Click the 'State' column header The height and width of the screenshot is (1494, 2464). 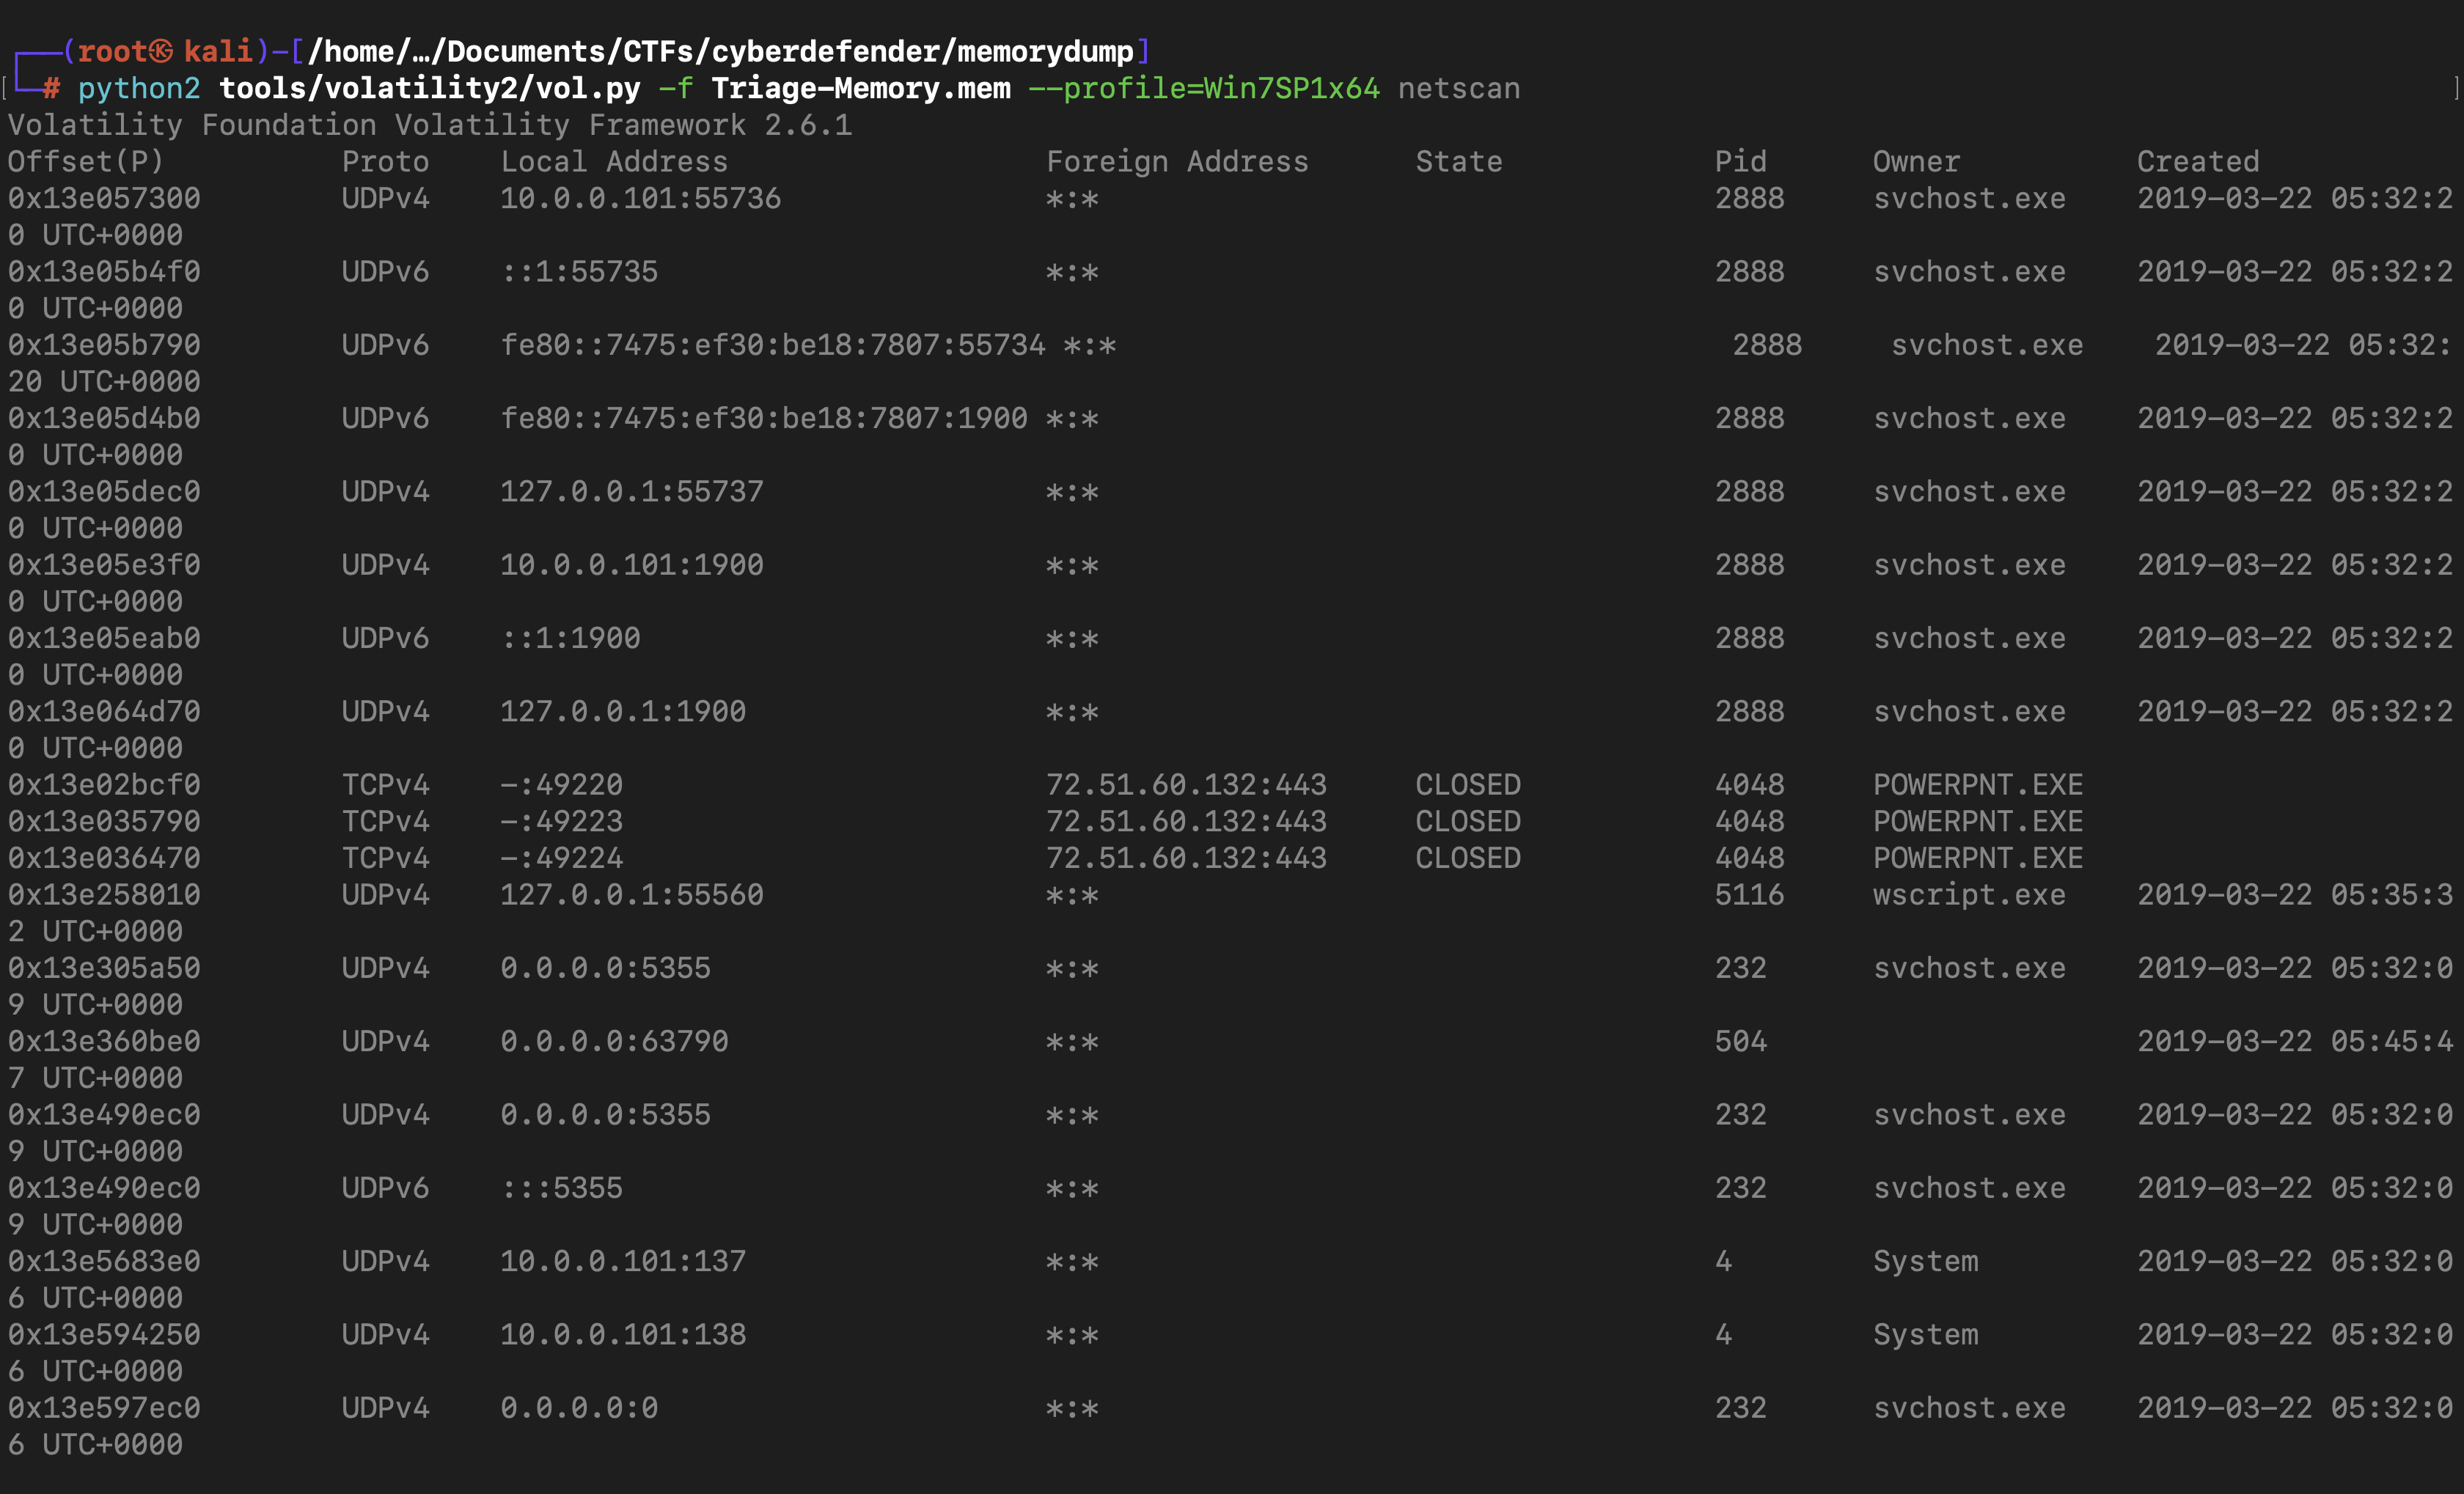point(1458,162)
